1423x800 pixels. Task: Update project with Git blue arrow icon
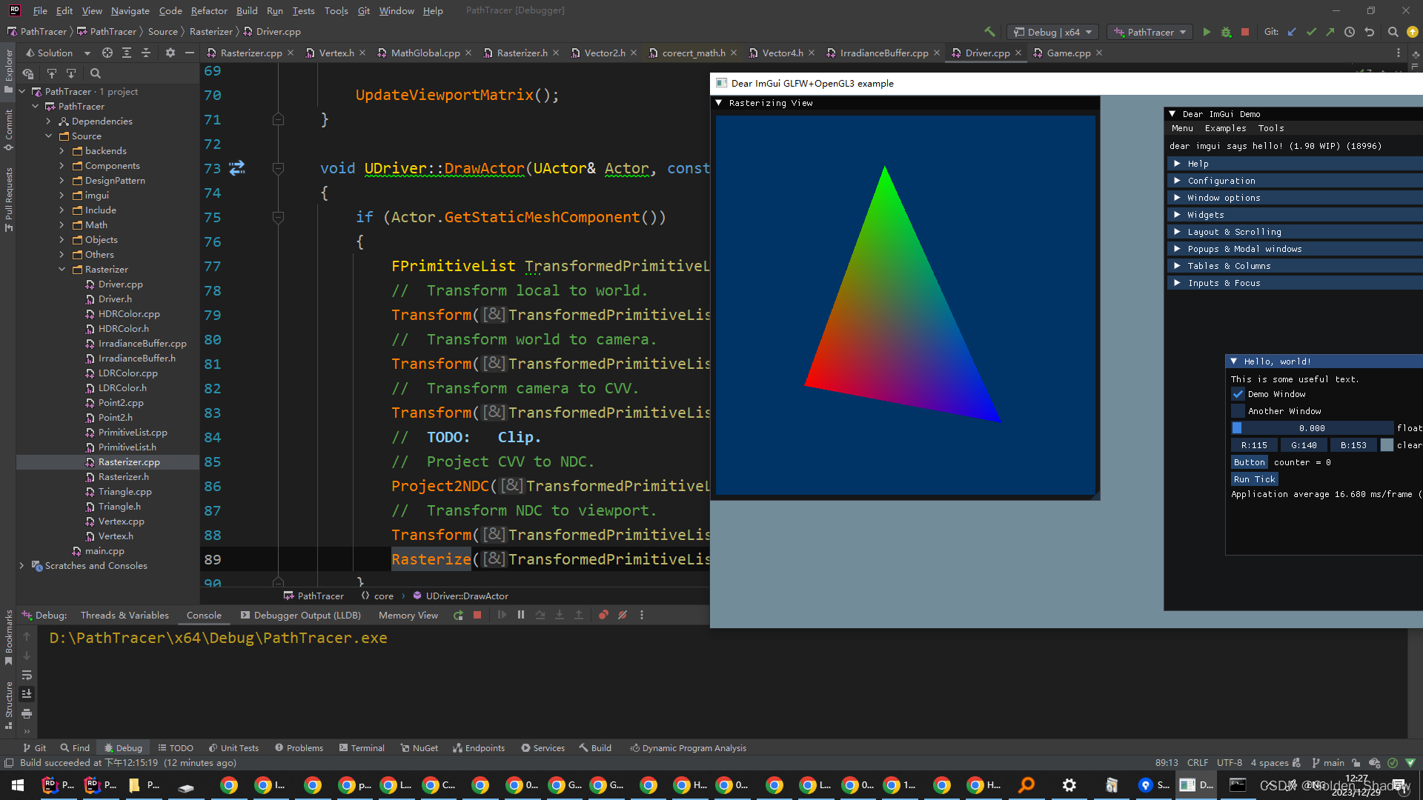(x=1292, y=32)
